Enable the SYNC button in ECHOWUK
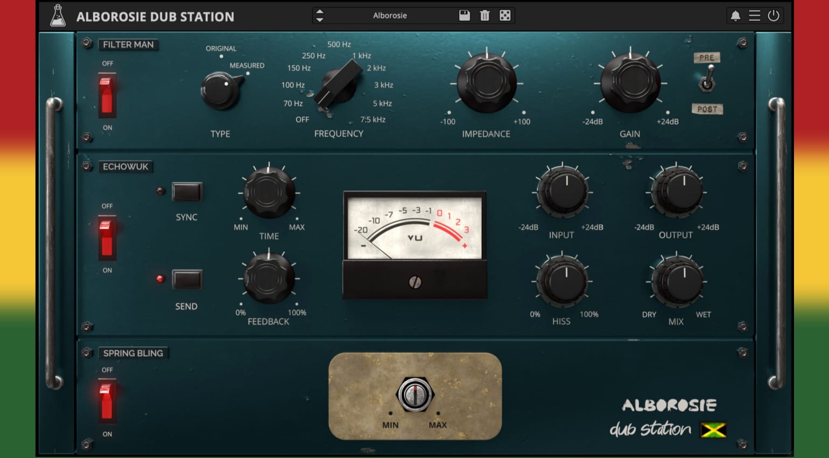The height and width of the screenshot is (458, 829). tap(186, 191)
